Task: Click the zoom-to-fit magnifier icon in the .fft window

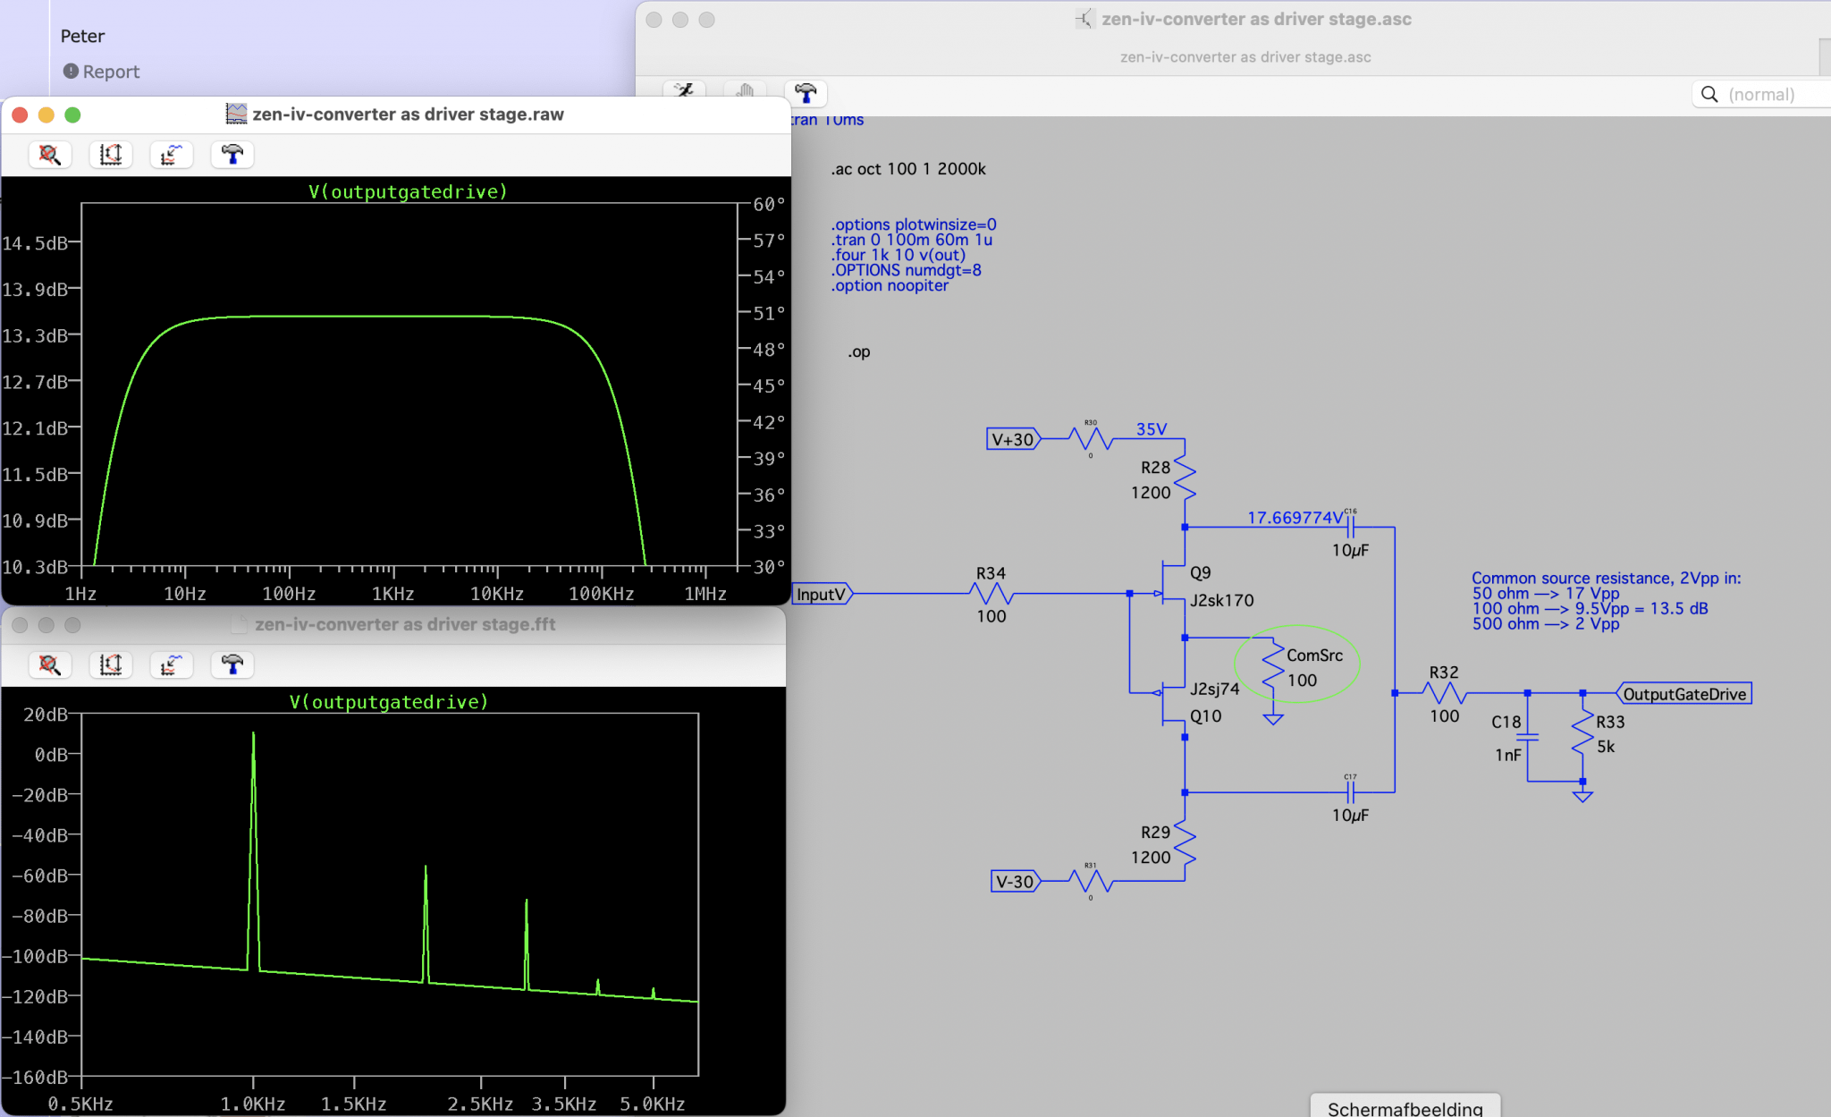Action: (50, 664)
